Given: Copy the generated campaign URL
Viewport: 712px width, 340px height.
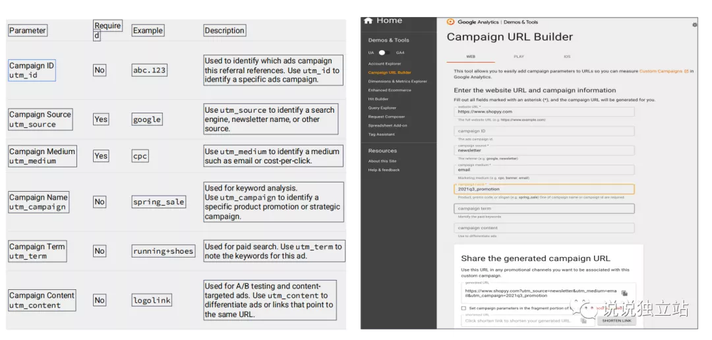Looking at the screenshot, I should coord(624,293).
